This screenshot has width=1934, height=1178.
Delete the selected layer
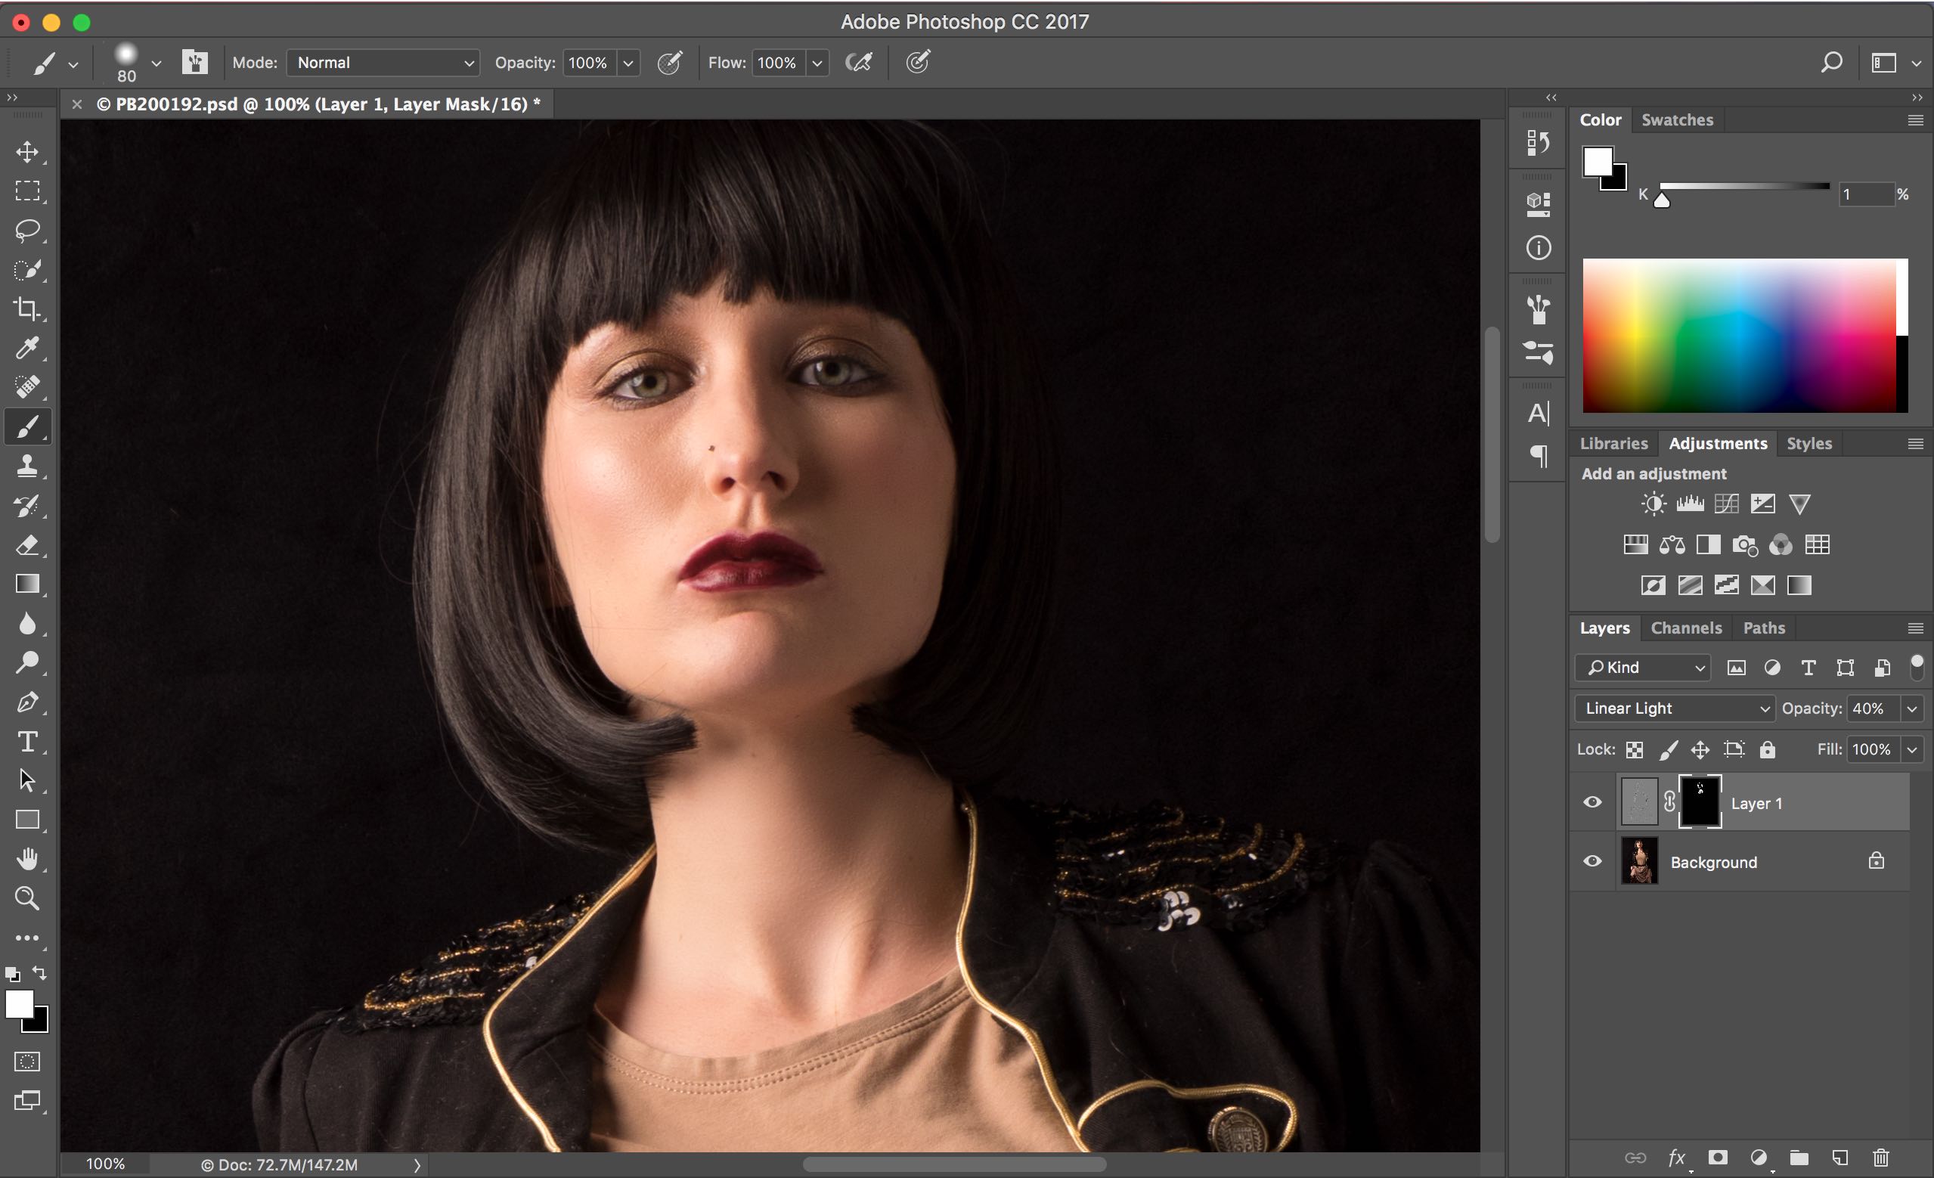1880,1158
